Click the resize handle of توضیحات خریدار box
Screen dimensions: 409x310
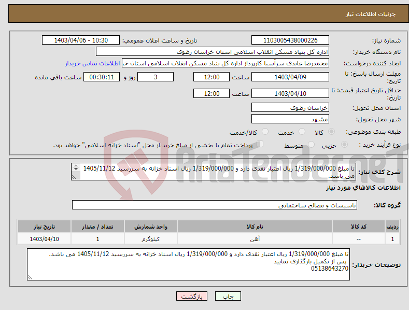(x=30, y=277)
